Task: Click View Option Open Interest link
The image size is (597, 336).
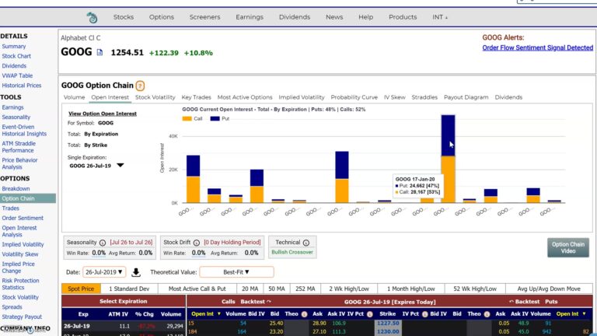Action: tap(103, 114)
